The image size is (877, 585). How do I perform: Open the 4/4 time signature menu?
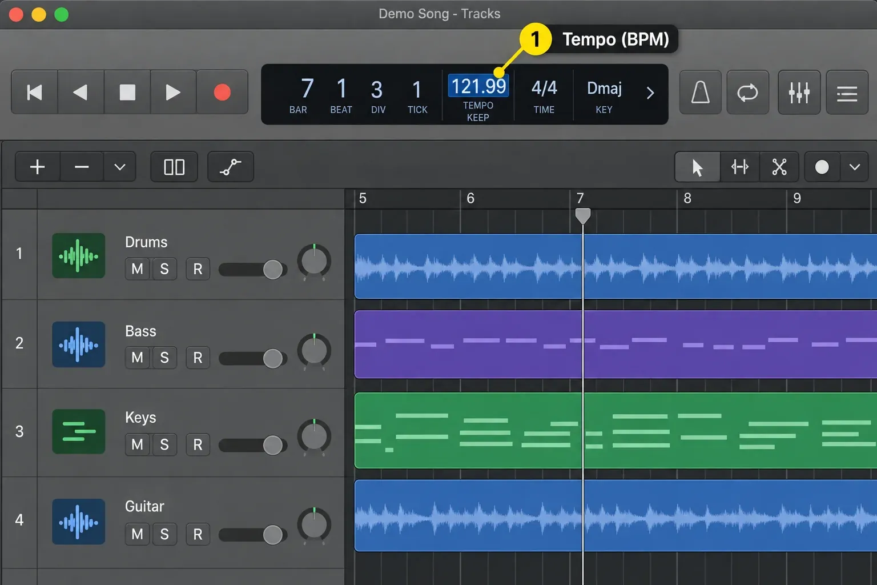click(544, 88)
